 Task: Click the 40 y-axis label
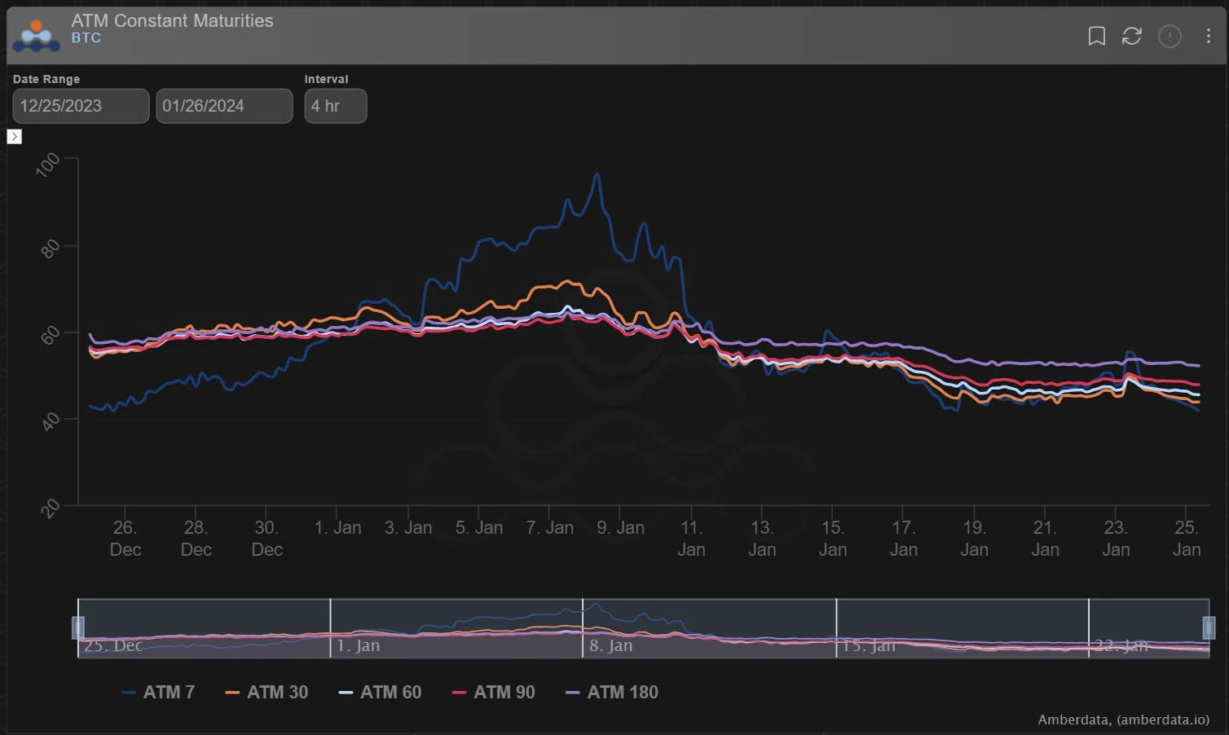point(51,420)
